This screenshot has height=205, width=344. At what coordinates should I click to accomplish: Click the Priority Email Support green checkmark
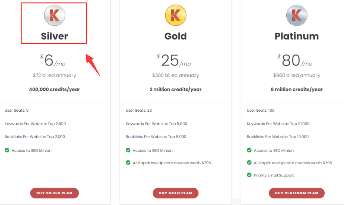[x=249, y=175]
